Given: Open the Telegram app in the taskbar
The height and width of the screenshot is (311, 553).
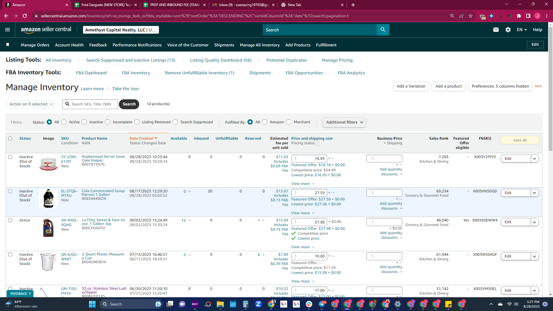Looking at the screenshot, I should (x=322, y=304).
